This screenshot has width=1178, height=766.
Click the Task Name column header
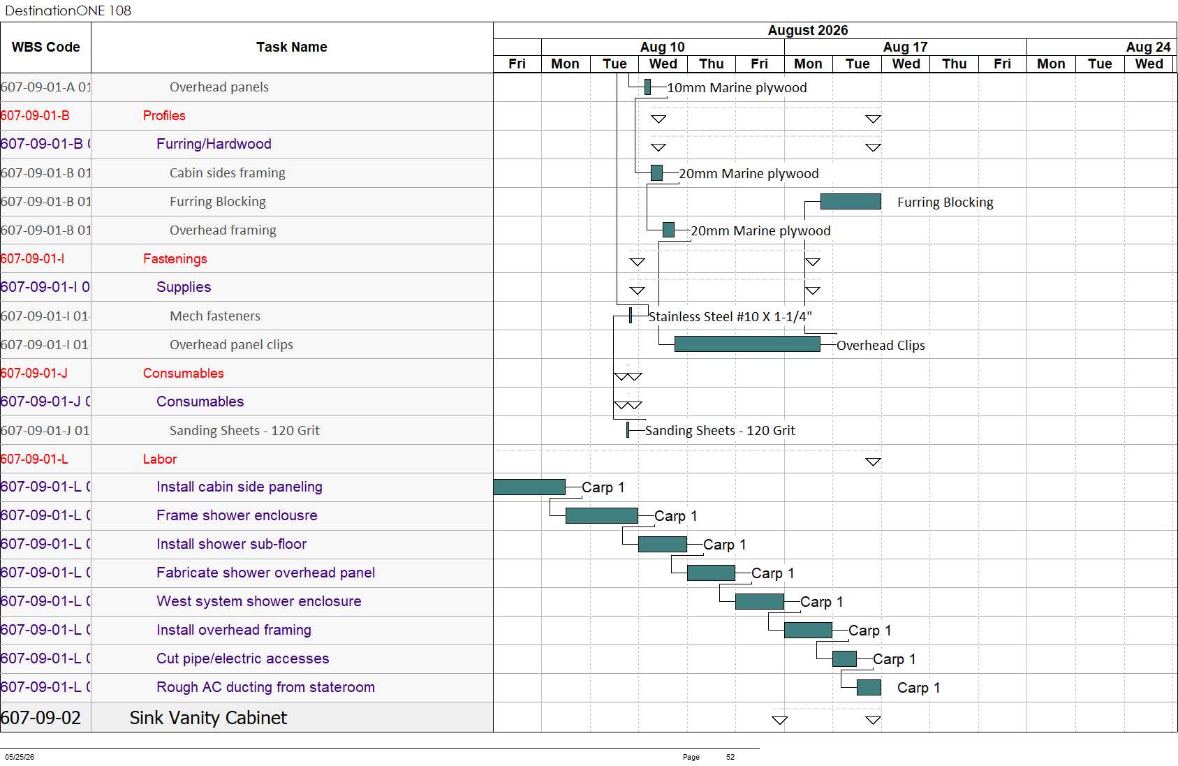(292, 47)
